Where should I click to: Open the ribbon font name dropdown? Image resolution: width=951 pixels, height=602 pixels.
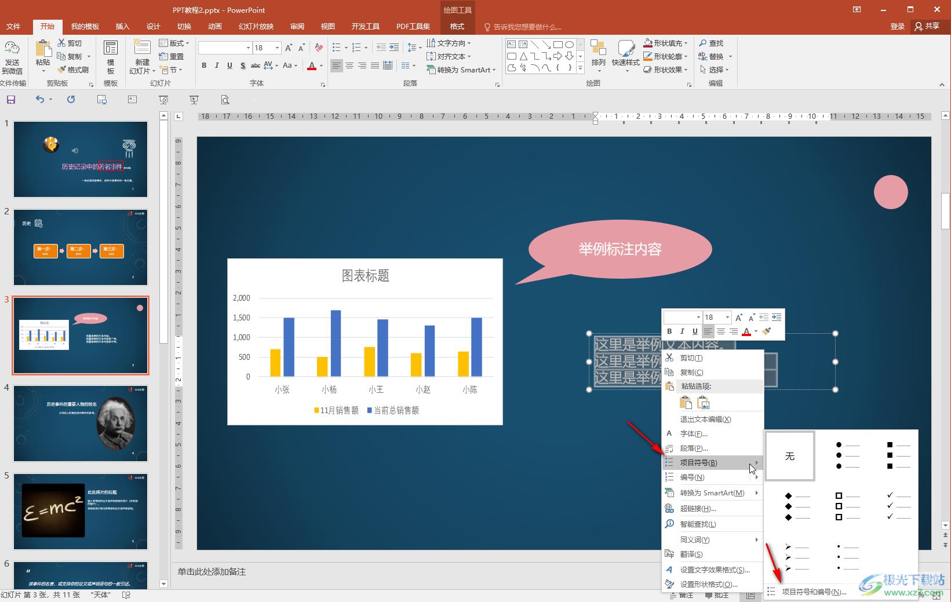248,48
